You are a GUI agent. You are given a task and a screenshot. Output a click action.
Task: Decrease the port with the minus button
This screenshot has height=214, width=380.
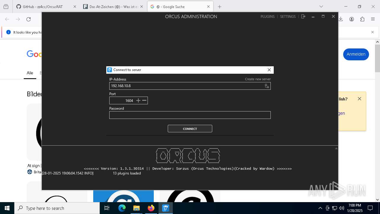coord(144,100)
